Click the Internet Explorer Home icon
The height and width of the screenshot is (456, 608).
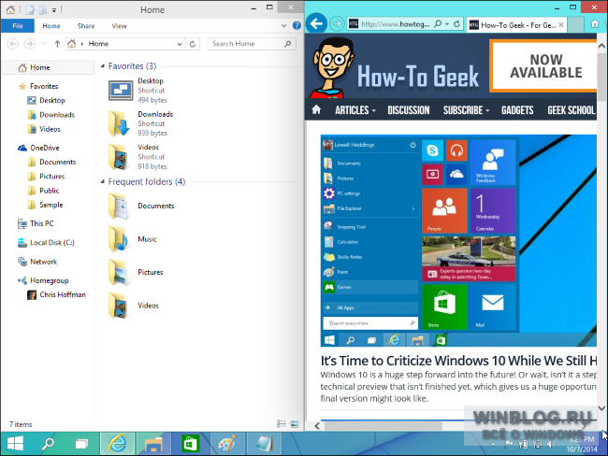point(594,24)
